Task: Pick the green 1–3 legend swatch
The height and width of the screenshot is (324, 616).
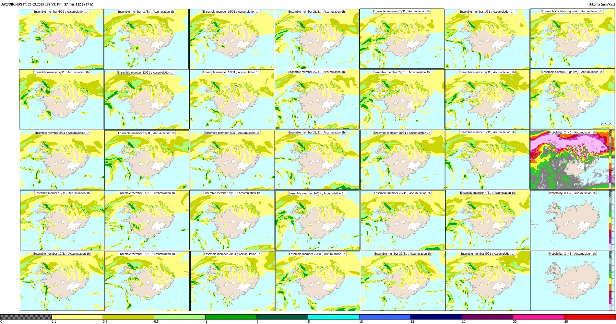Action: [231, 317]
